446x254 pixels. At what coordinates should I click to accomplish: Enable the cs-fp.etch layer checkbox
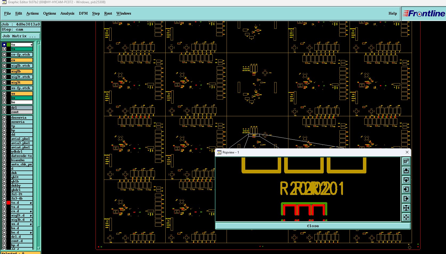click(x=4, y=55)
